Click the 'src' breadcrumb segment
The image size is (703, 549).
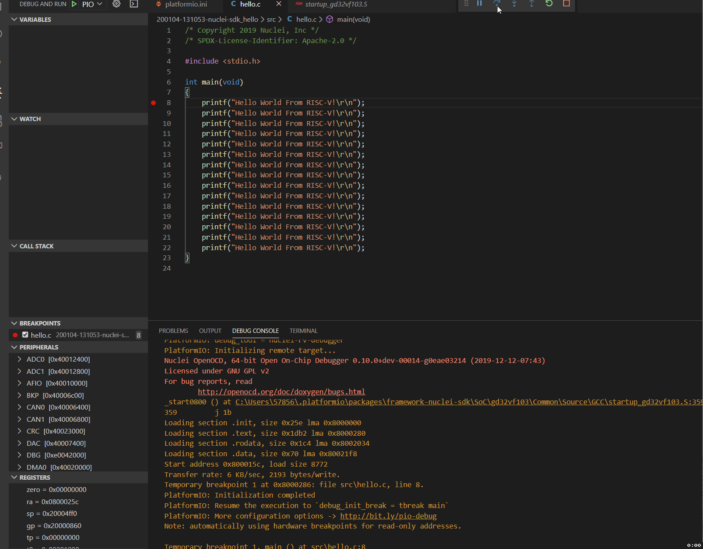(x=271, y=19)
